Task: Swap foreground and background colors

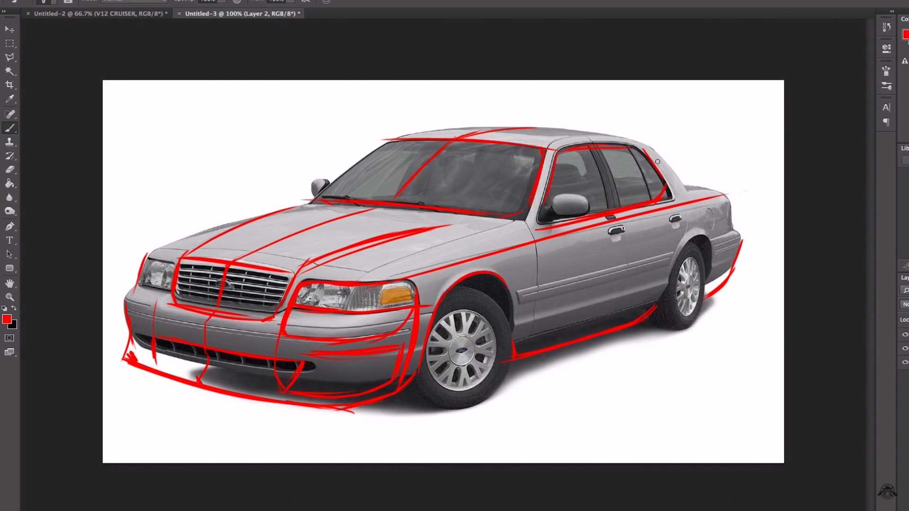Action: point(14,308)
